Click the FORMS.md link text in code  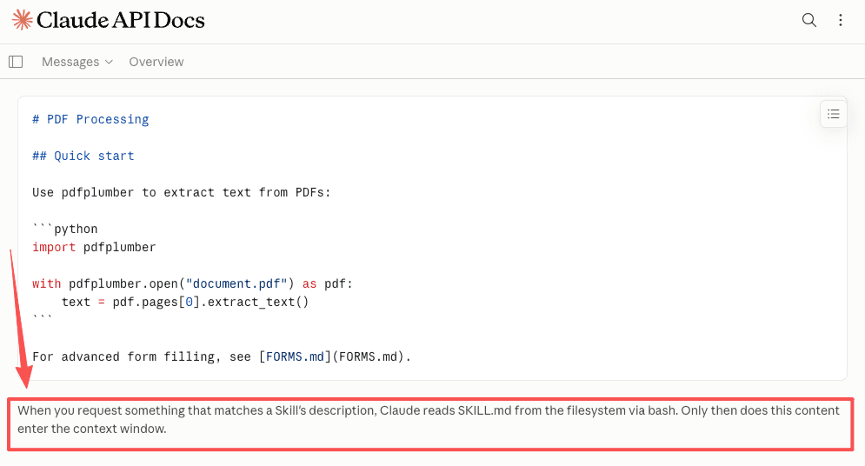coord(295,356)
